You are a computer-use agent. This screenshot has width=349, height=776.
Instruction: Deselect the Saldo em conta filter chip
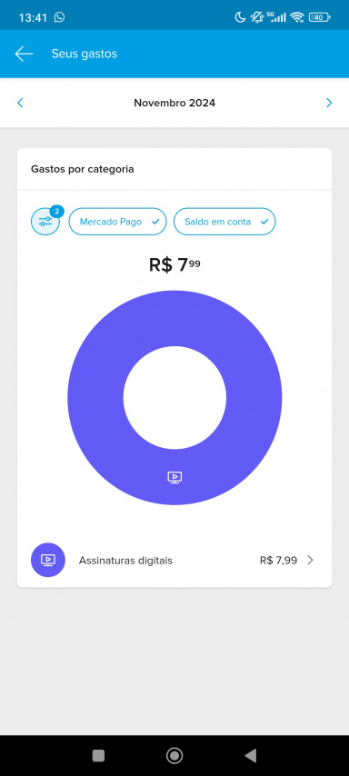point(224,222)
